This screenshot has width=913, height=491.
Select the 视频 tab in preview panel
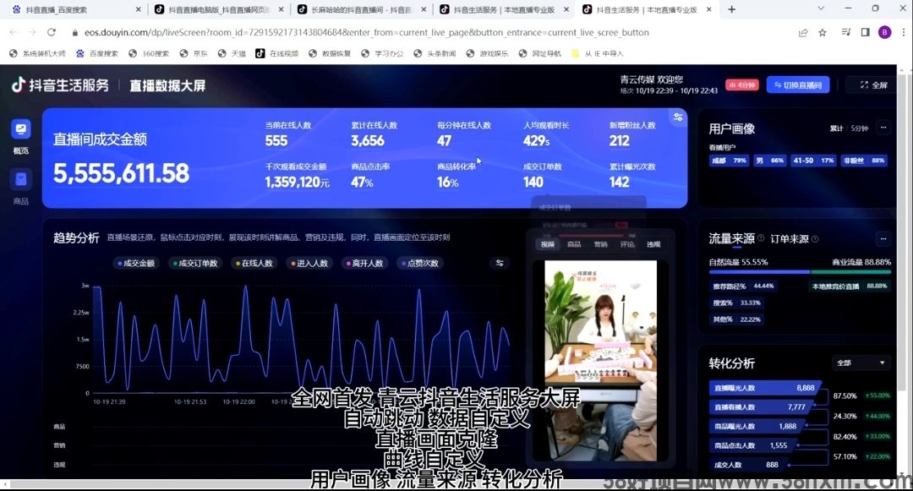click(547, 244)
